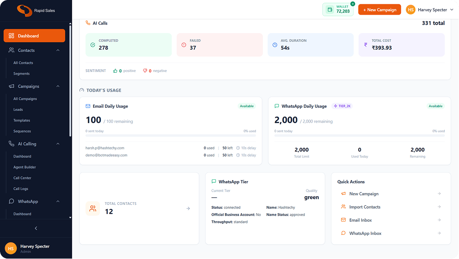Click the WhatsApp Daily Usage chat icon
The image size is (459, 259).
point(277,106)
